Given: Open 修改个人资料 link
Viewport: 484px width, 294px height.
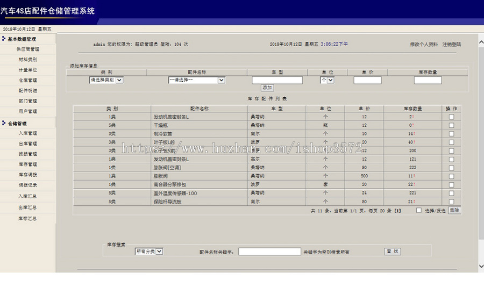Looking at the screenshot, I should pos(424,45).
